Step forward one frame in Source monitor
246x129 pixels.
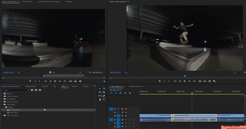click(x=60, y=81)
